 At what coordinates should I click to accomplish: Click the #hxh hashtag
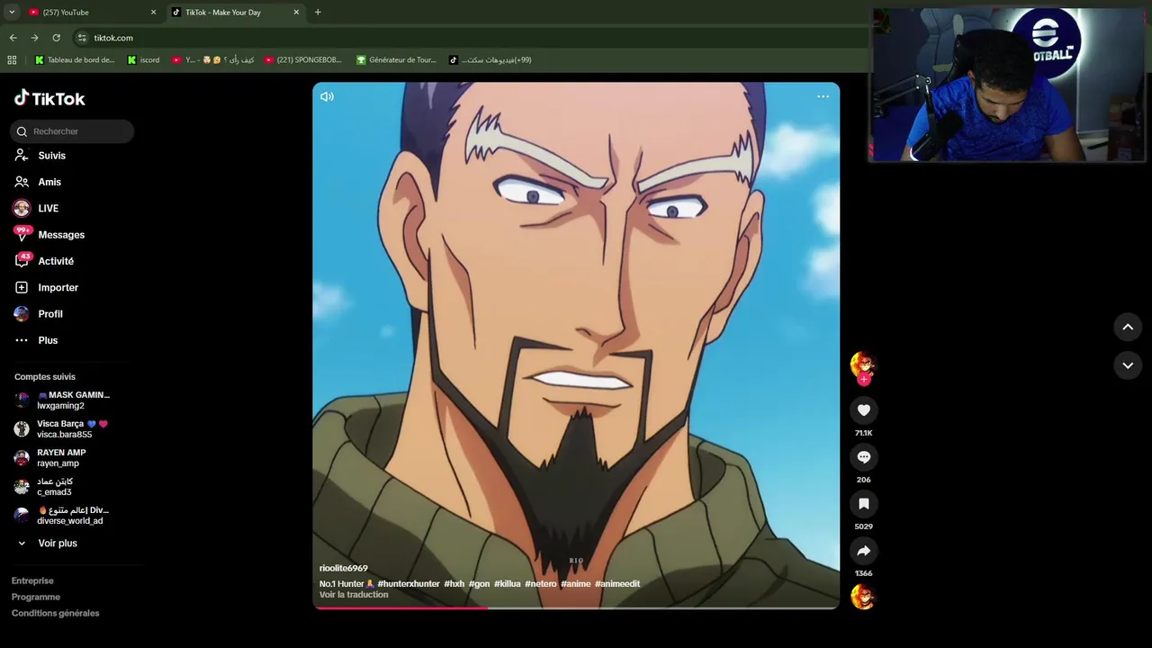pos(454,584)
